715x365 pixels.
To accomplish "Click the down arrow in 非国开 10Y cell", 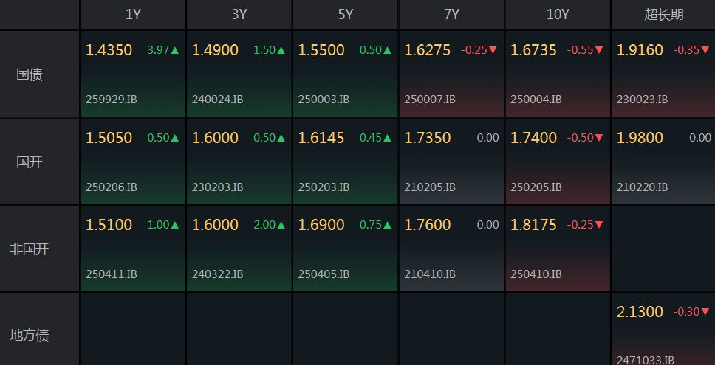I will click(x=599, y=226).
